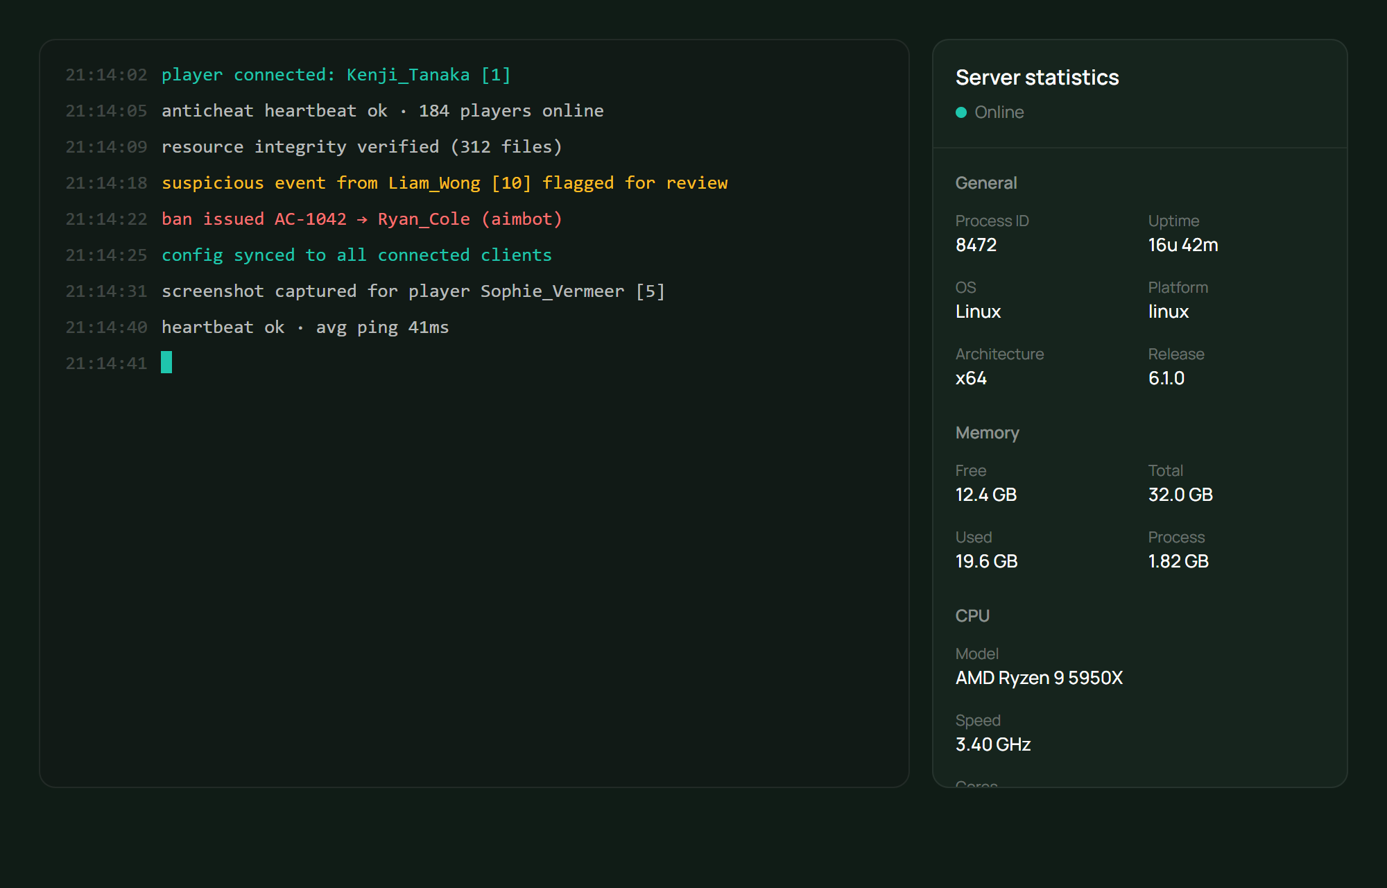
Task: Click the 21:14:22 timestamp
Action: click(x=106, y=219)
